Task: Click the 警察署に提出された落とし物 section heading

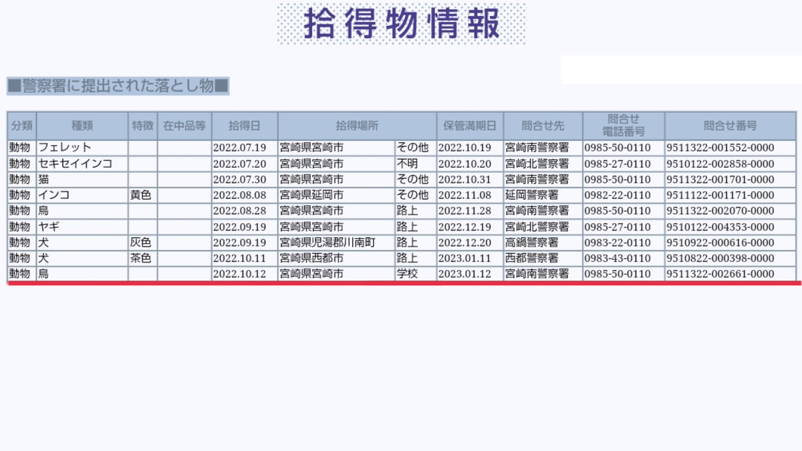Action: (118, 86)
